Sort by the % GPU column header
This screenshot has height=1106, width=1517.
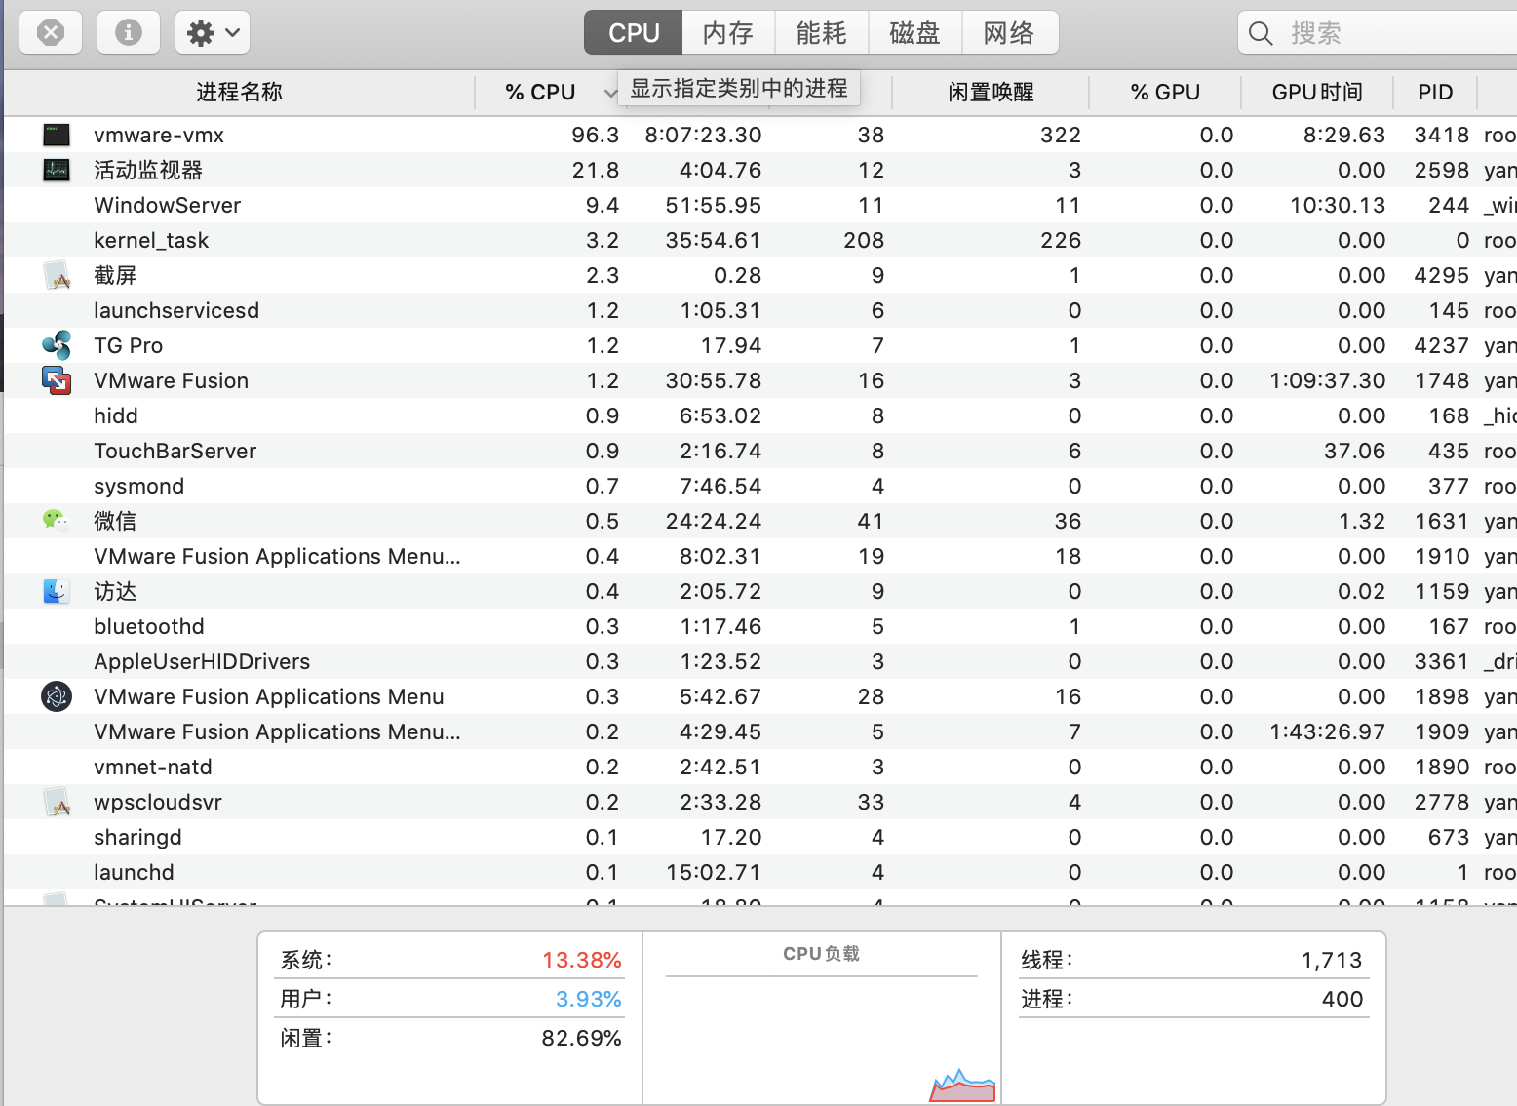click(x=1165, y=93)
